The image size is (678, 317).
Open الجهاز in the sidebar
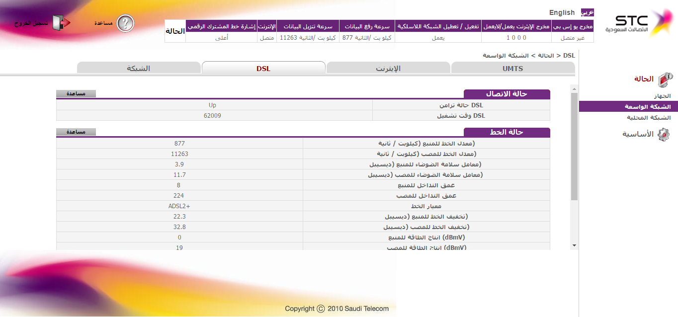tap(661, 96)
